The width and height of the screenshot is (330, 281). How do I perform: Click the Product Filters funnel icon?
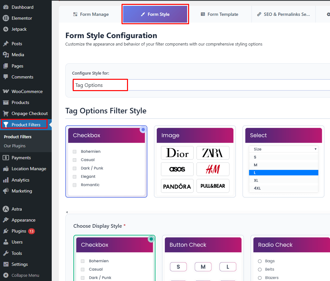tap(6, 125)
